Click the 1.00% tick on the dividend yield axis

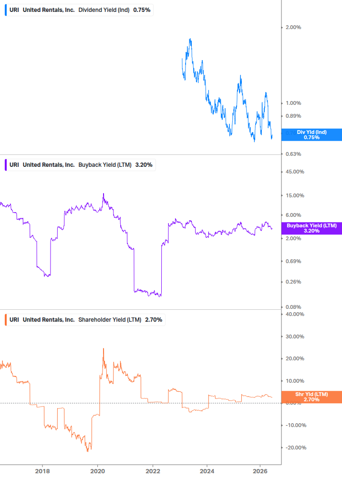click(293, 103)
